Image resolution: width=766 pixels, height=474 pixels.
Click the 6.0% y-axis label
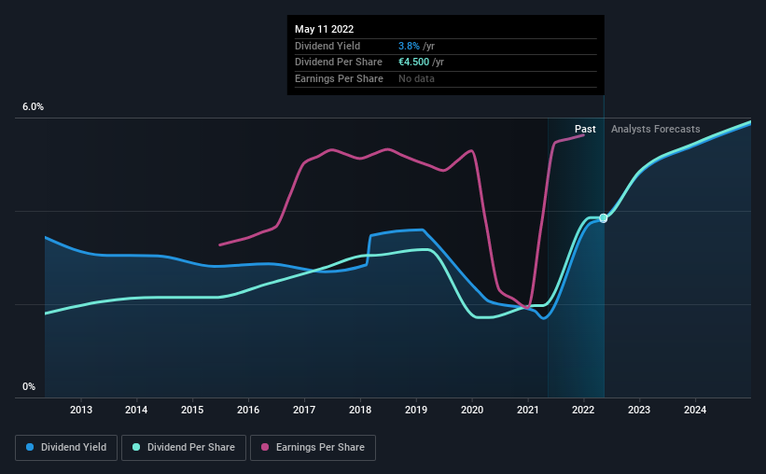[x=33, y=107]
